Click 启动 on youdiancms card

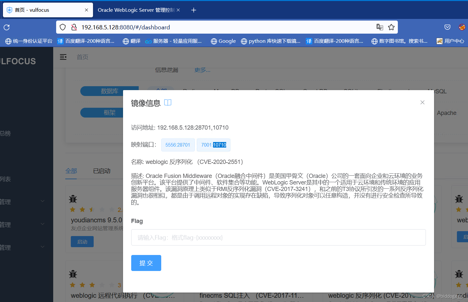click(82, 242)
